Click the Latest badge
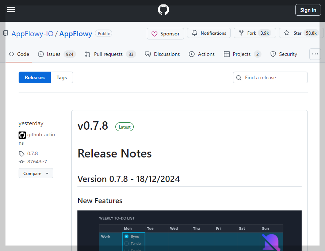The height and width of the screenshot is (251, 325). pyautogui.click(x=125, y=127)
